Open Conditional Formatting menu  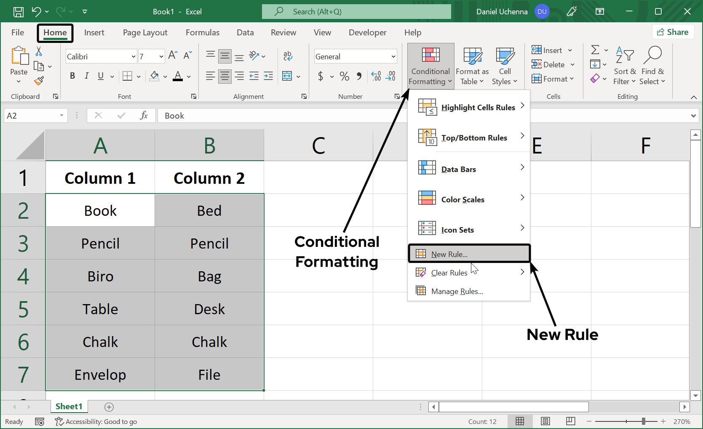click(430, 66)
